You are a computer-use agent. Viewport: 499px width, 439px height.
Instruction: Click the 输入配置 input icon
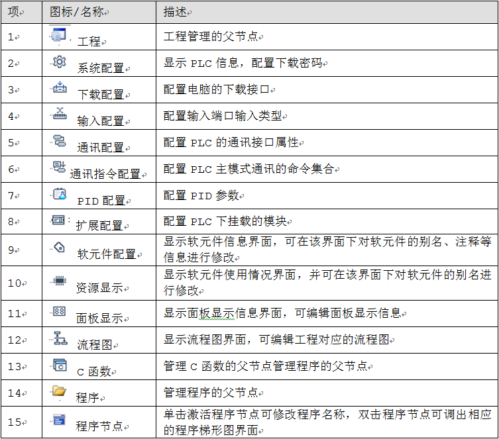tap(60, 113)
